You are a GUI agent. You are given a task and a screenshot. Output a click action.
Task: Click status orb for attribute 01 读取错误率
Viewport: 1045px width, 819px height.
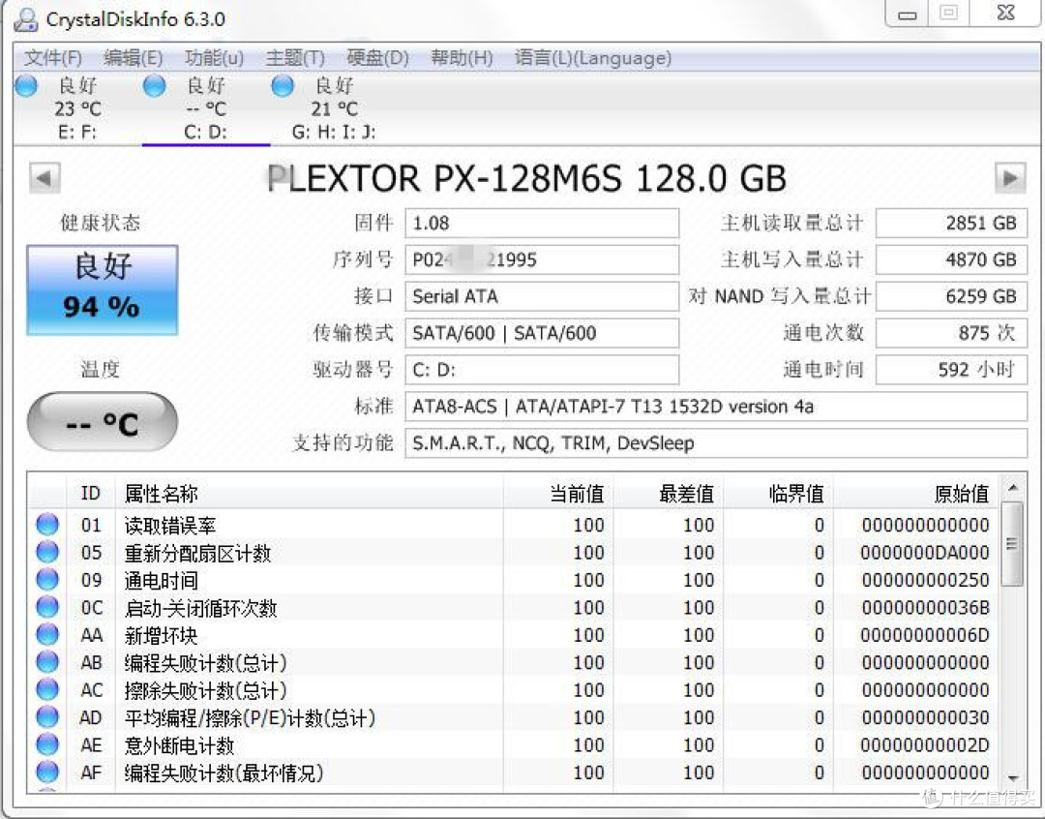47,524
